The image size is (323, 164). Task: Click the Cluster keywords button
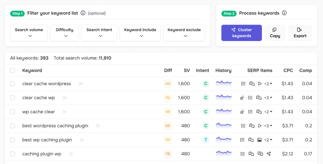242,33
